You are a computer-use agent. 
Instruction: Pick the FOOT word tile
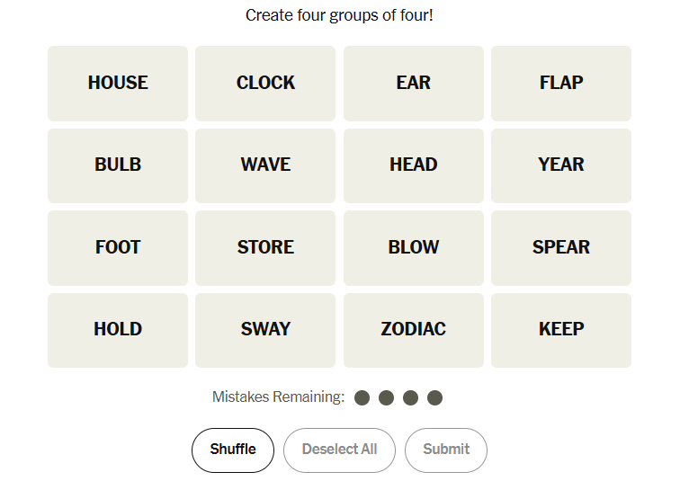click(x=118, y=248)
